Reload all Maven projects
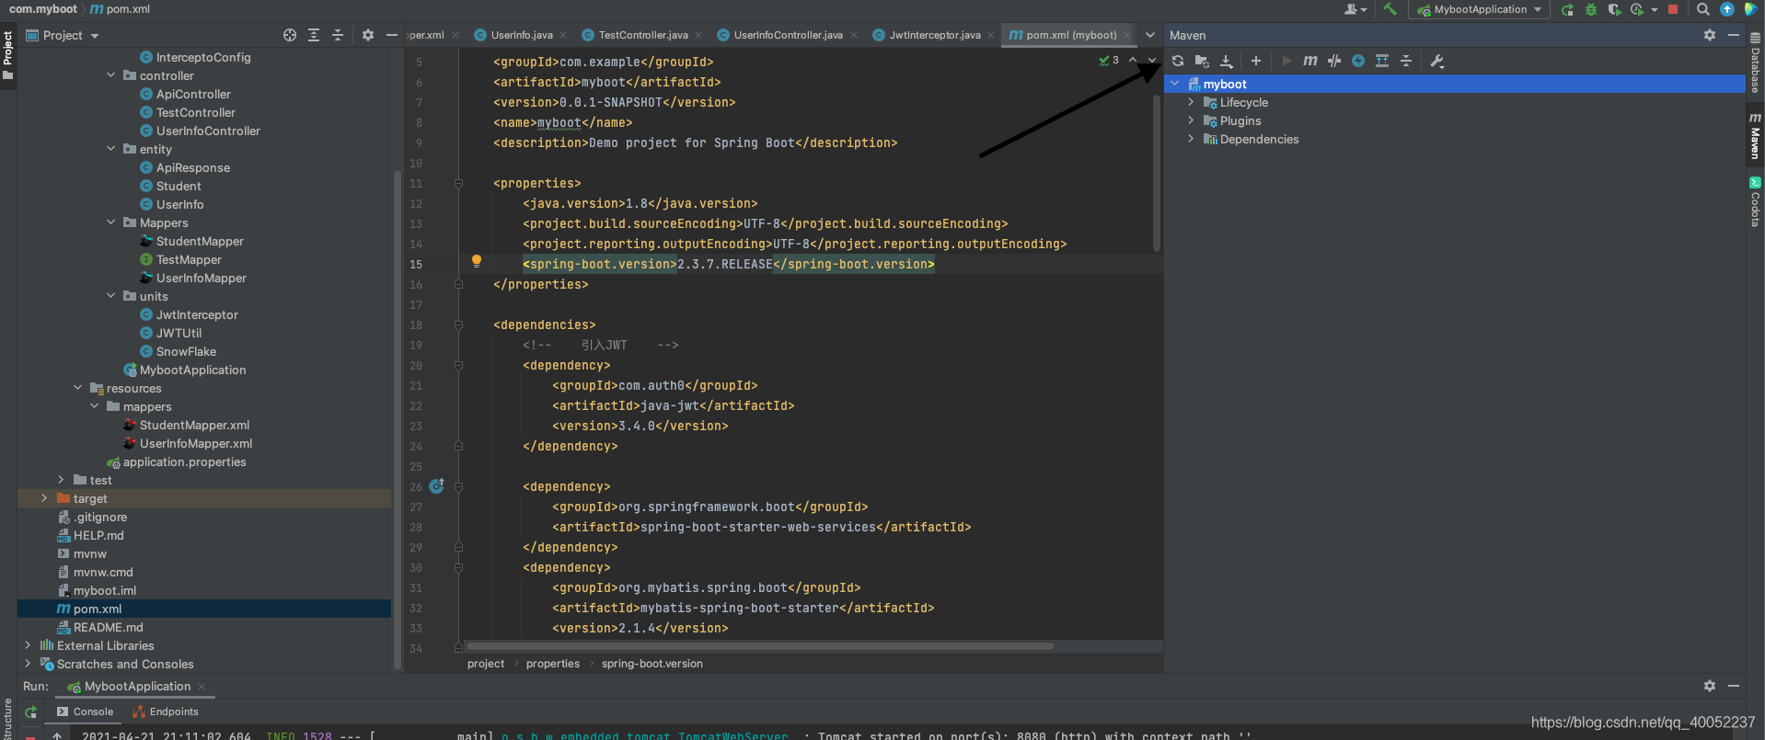 pos(1177,61)
